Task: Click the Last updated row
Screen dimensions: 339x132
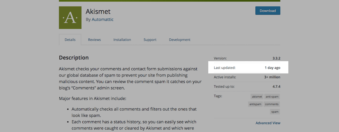Action: click(x=247, y=68)
